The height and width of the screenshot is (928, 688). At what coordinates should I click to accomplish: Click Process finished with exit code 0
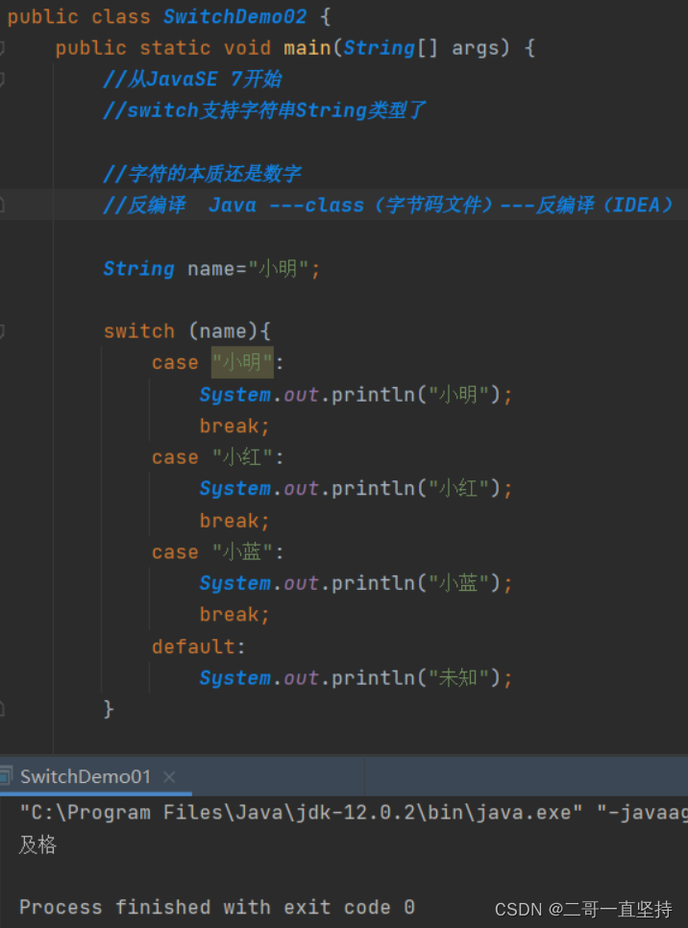click(217, 907)
